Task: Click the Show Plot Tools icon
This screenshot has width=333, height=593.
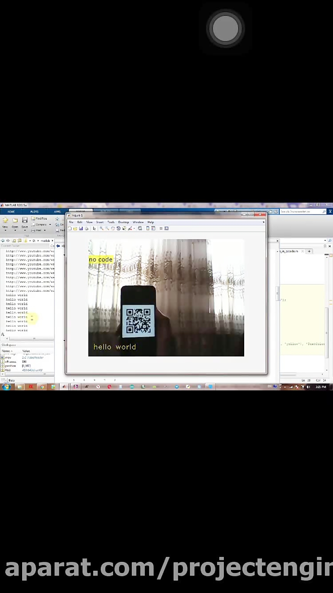Action: coord(166,229)
